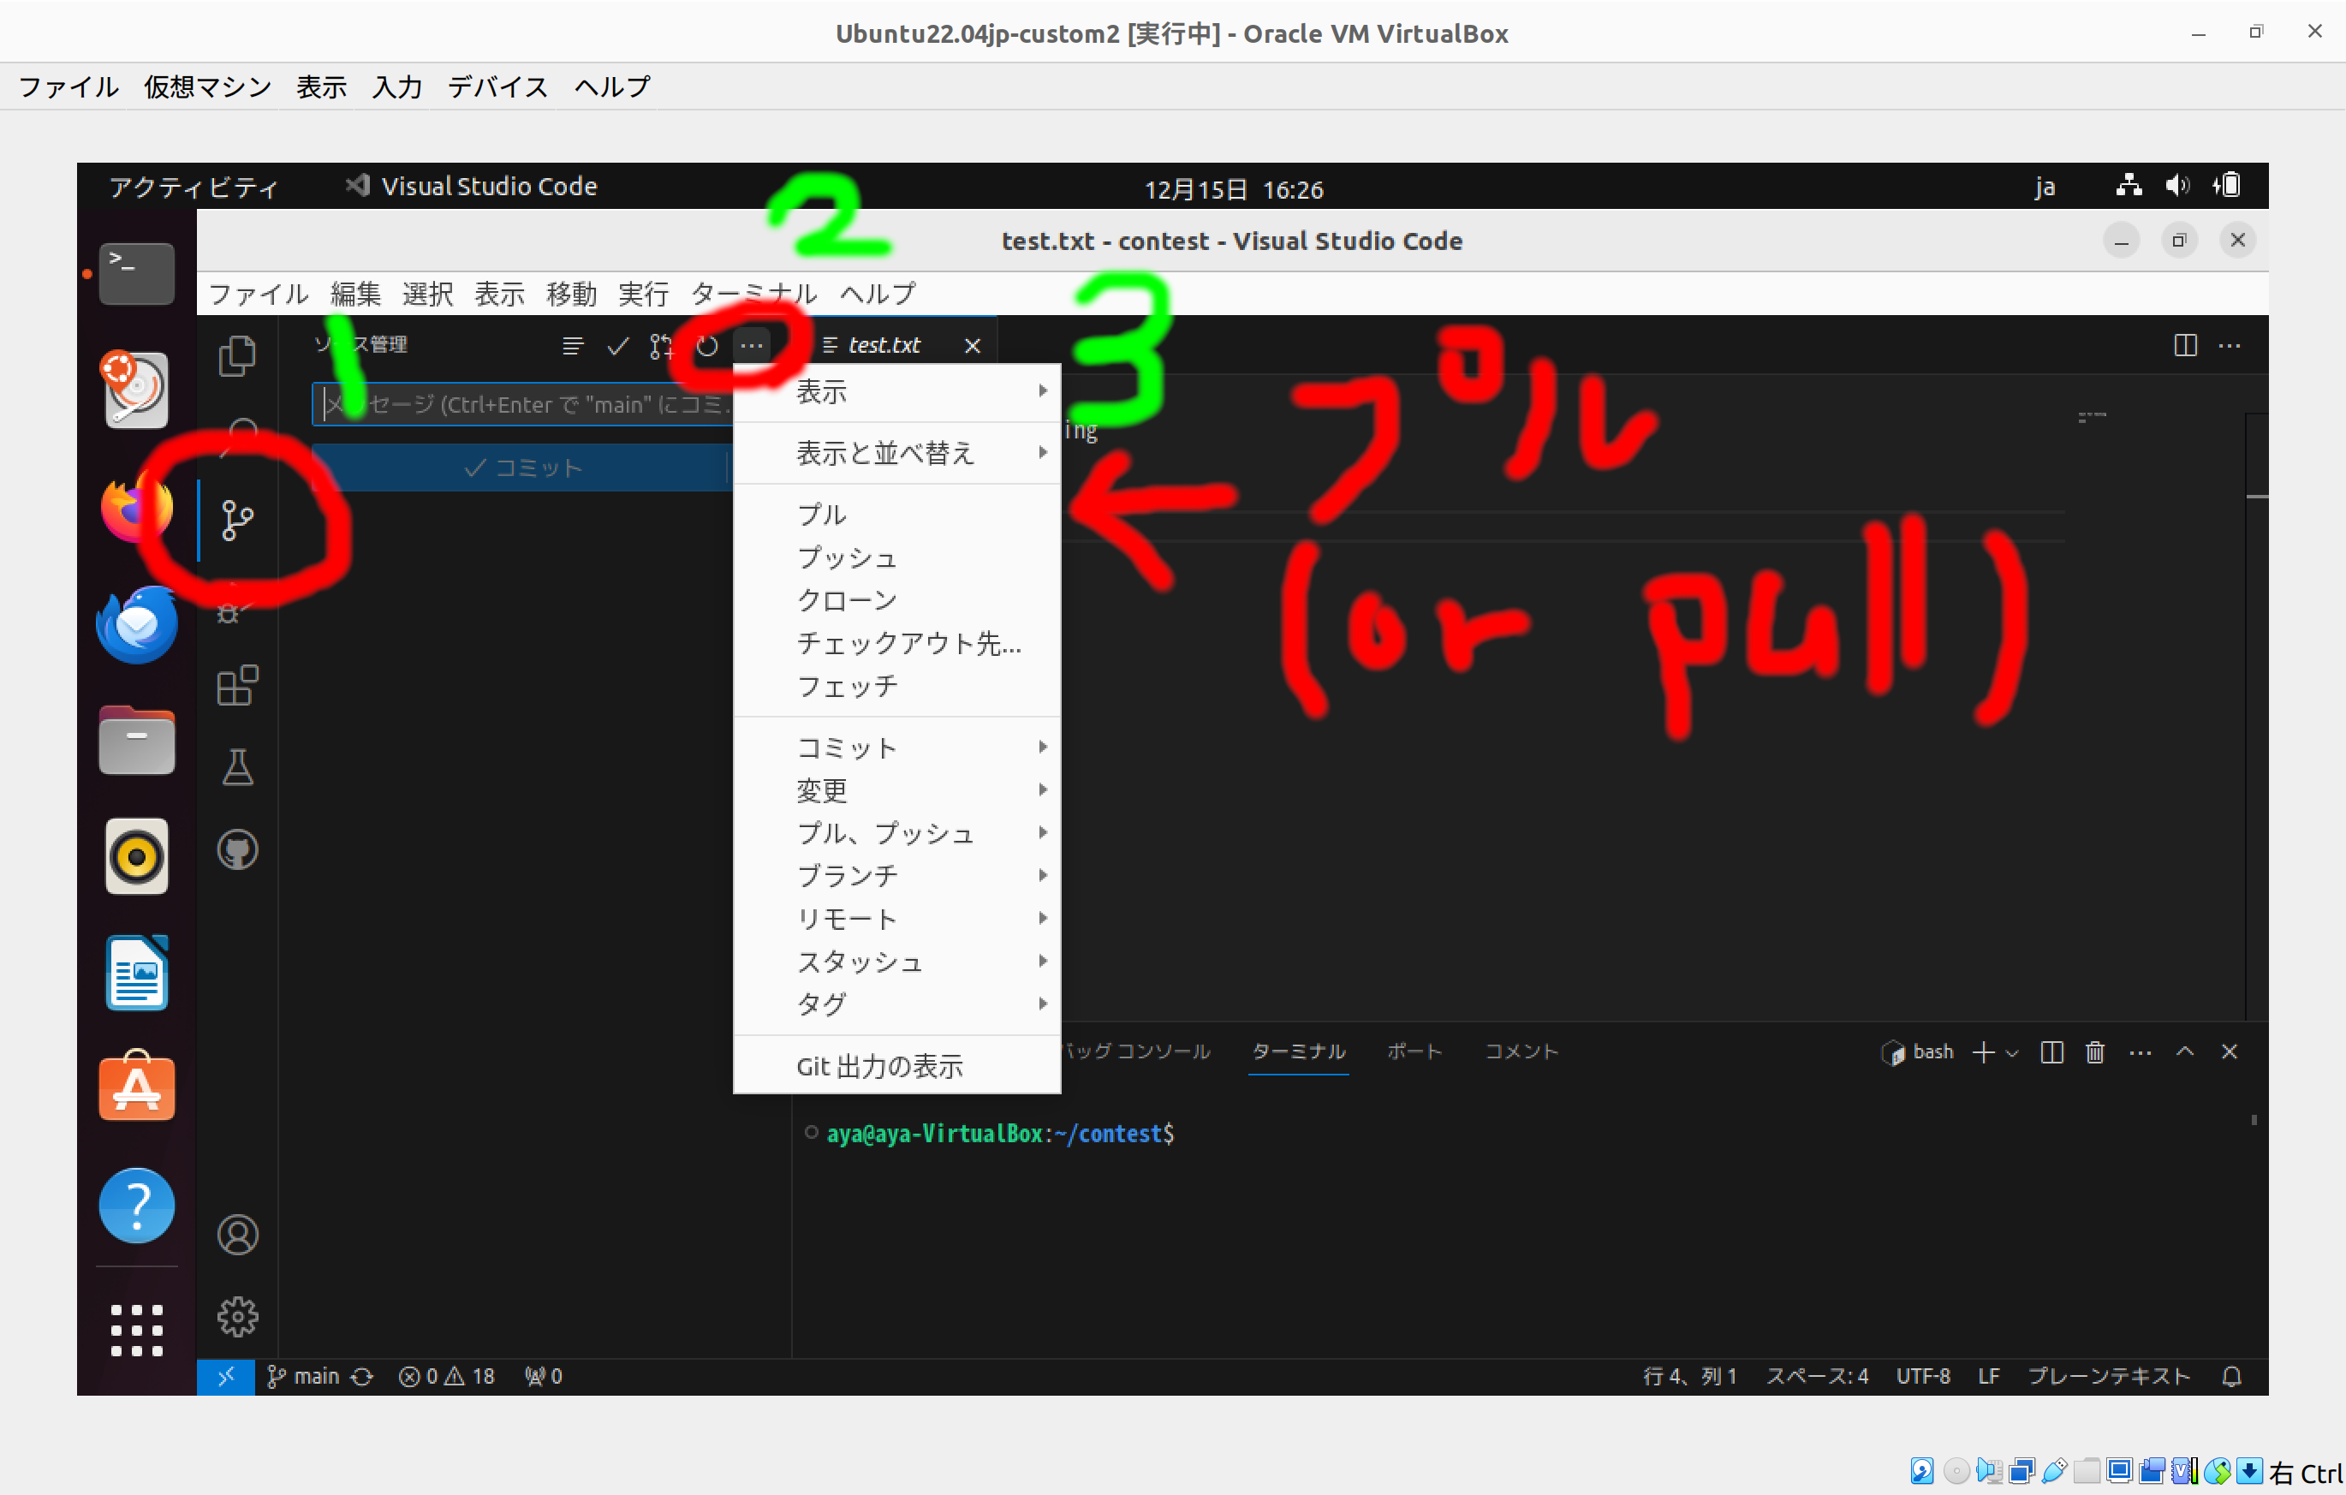Open the Explorer view in activity bar

point(237,355)
